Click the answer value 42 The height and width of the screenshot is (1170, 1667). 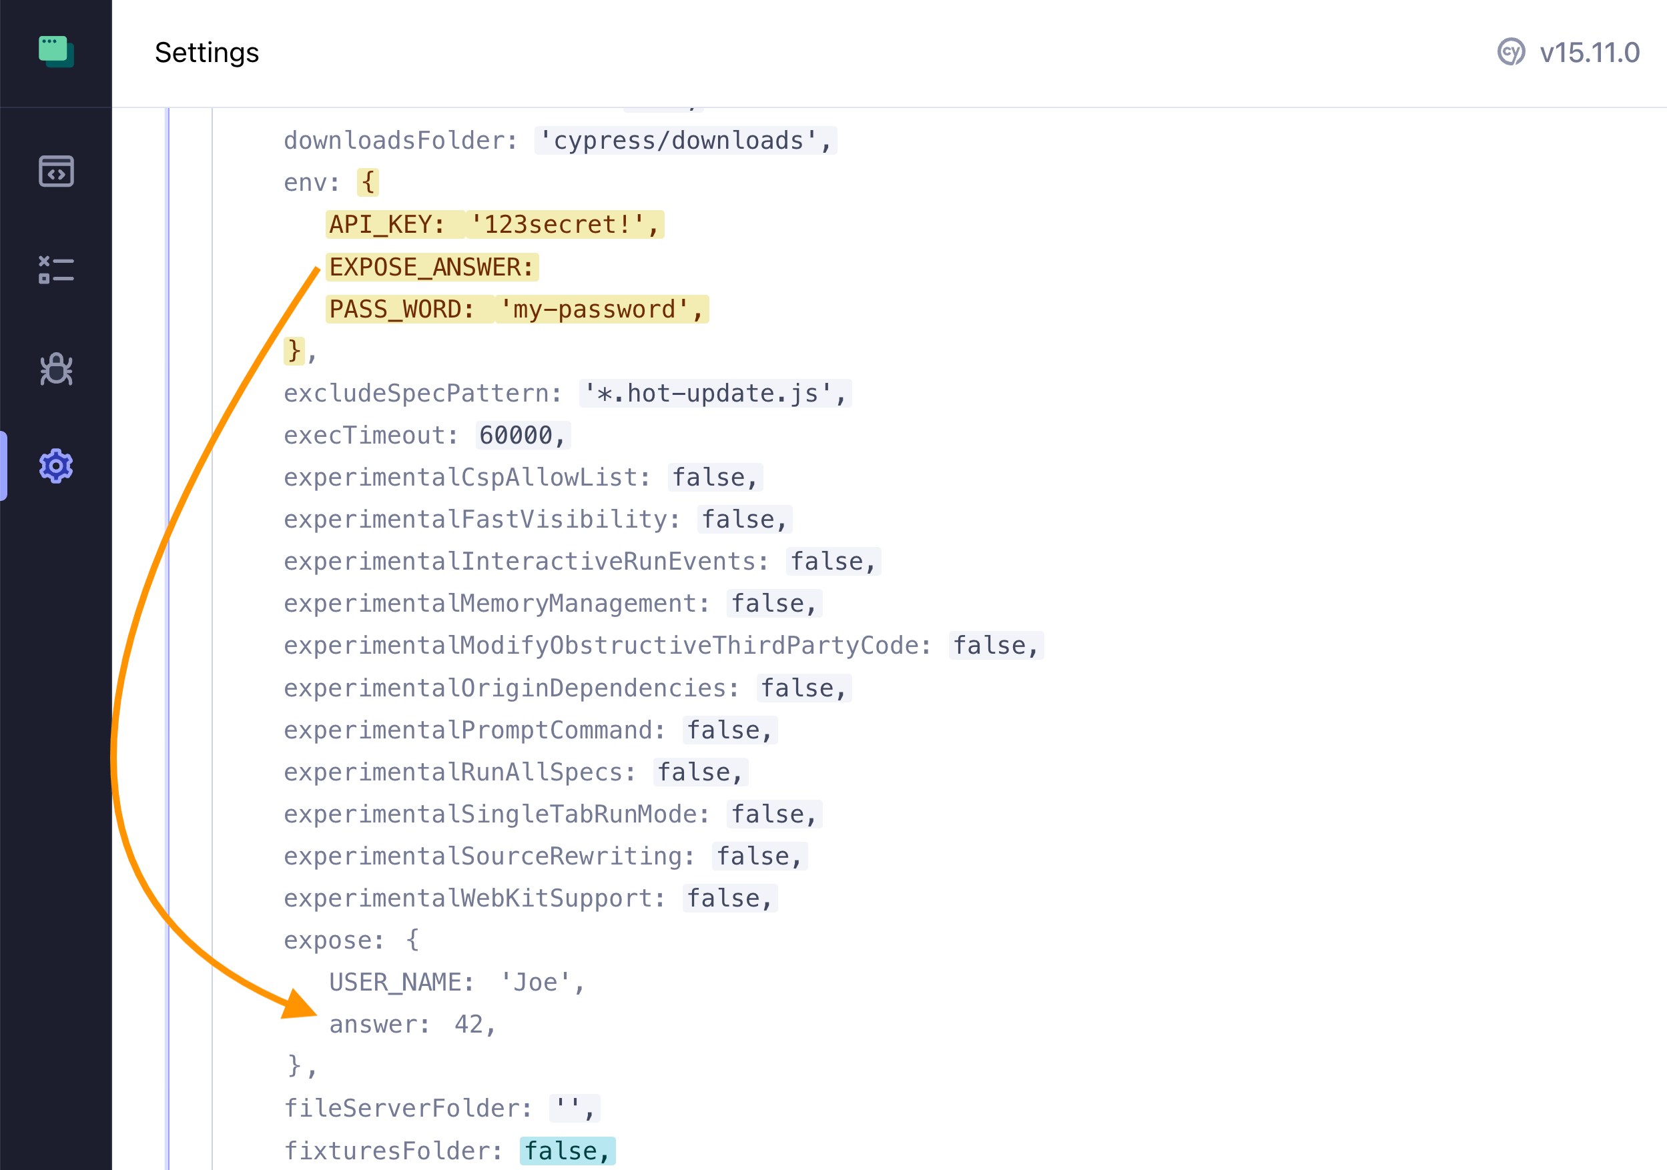(x=470, y=1023)
